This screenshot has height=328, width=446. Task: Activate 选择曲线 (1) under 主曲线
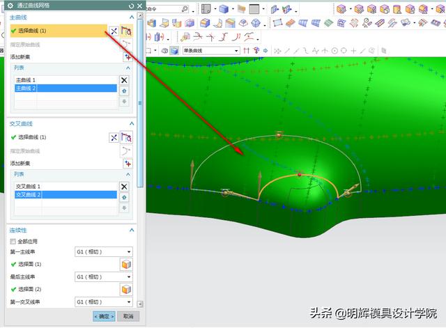pos(59,31)
